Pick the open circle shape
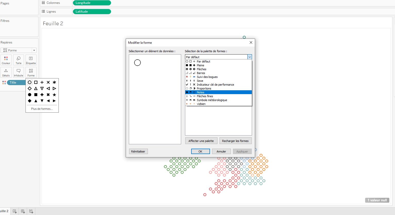395x215 pixels. pyautogui.click(x=30, y=82)
